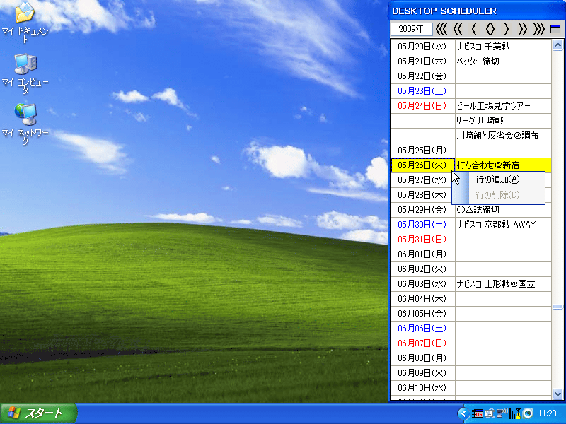The image size is (566, 424).
Task: Open the マイ ドキュメント desktop icon
Action: [25, 23]
